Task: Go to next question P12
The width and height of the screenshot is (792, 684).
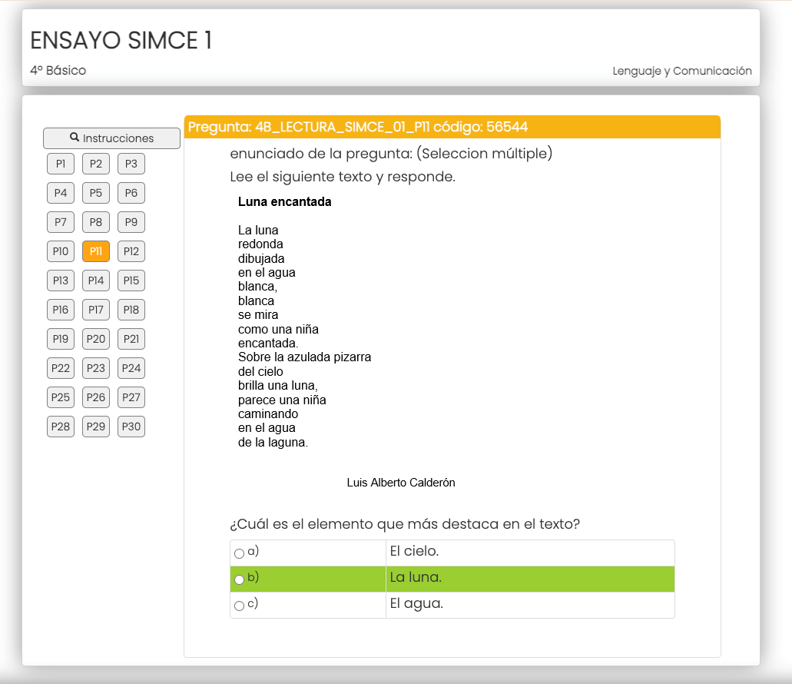Action: (x=131, y=251)
